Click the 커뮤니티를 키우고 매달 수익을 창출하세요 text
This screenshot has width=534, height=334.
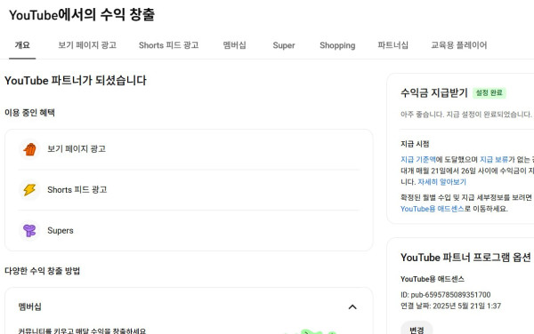[x=82, y=331]
